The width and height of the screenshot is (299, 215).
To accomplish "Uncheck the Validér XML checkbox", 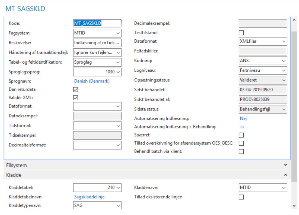I will (x=76, y=98).
